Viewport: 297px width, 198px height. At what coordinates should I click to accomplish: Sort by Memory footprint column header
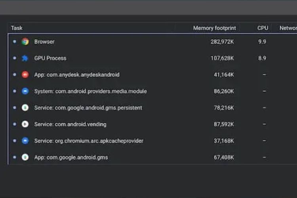pyautogui.click(x=214, y=28)
